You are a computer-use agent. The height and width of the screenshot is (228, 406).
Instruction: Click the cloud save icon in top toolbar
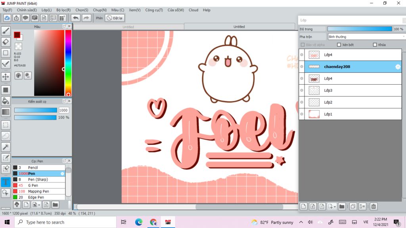pos(7,18)
